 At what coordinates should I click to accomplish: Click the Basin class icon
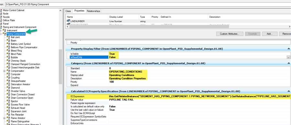point(8,41)
